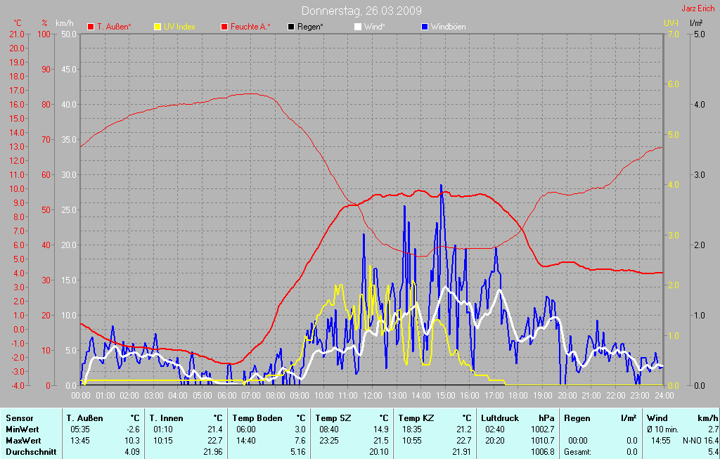Select the Wind* legend label
720x459 pixels.
point(374,27)
